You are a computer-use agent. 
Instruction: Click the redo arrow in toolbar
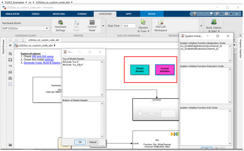click(206, 14)
